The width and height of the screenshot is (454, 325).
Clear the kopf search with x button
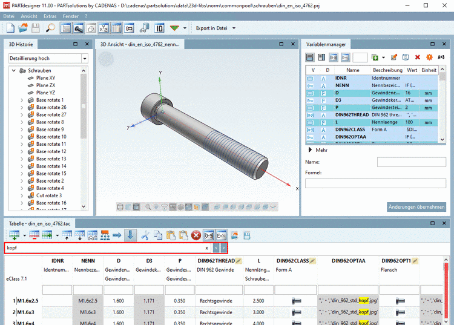(207, 248)
